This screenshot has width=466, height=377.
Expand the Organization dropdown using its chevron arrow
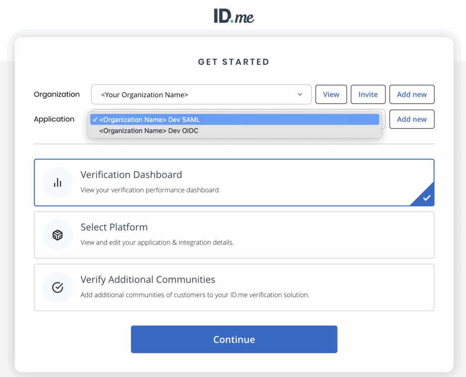click(x=300, y=95)
